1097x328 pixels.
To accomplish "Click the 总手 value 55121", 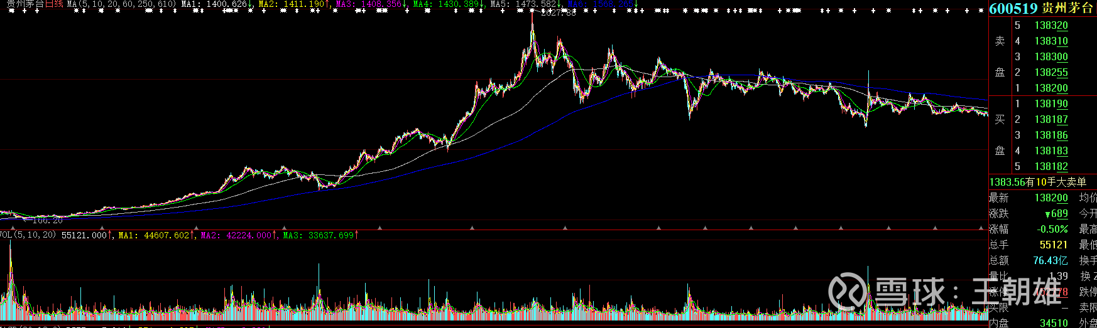I will click(1054, 245).
